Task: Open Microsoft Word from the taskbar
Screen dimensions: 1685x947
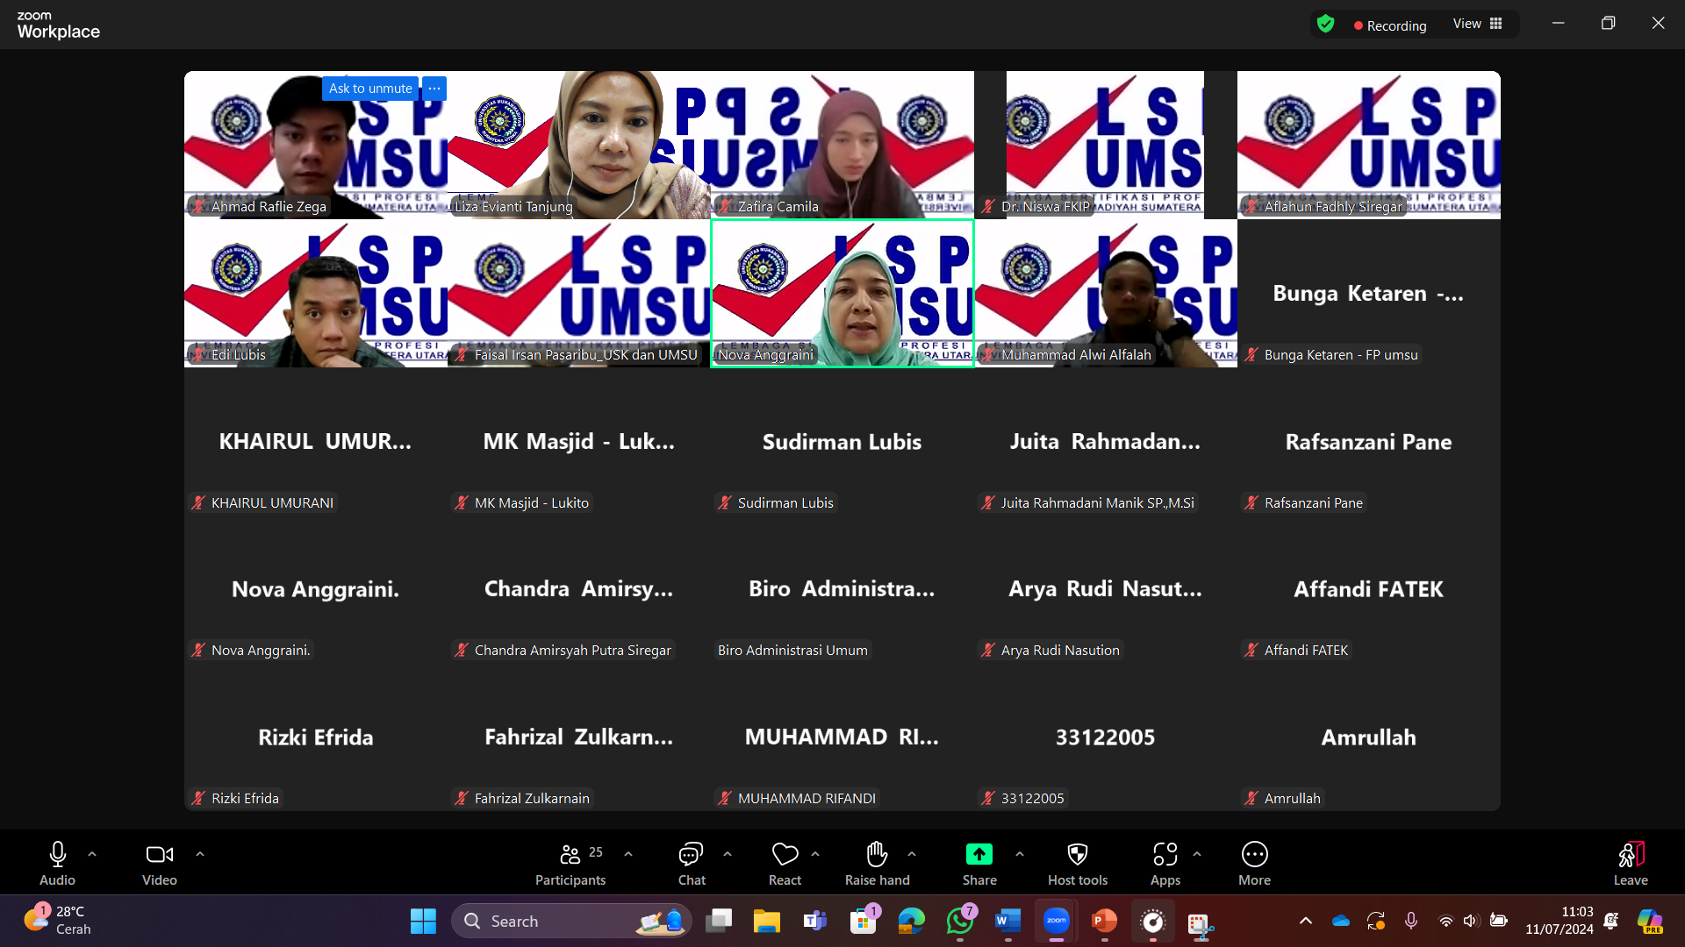Action: pyautogui.click(x=1008, y=921)
